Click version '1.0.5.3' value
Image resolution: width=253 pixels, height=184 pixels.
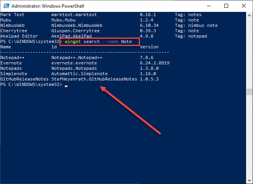149,79
